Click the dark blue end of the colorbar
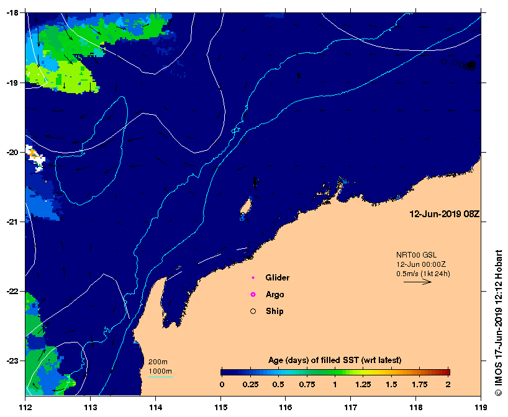Viewport: 508px width, 417px height. pyautogui.click(x=227, y=372)
